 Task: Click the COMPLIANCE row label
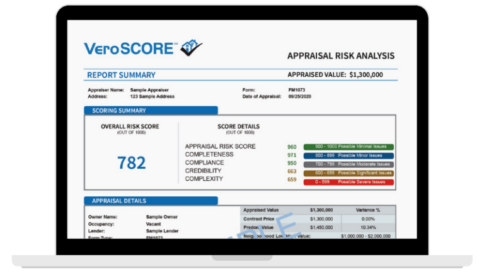point(204,162)
